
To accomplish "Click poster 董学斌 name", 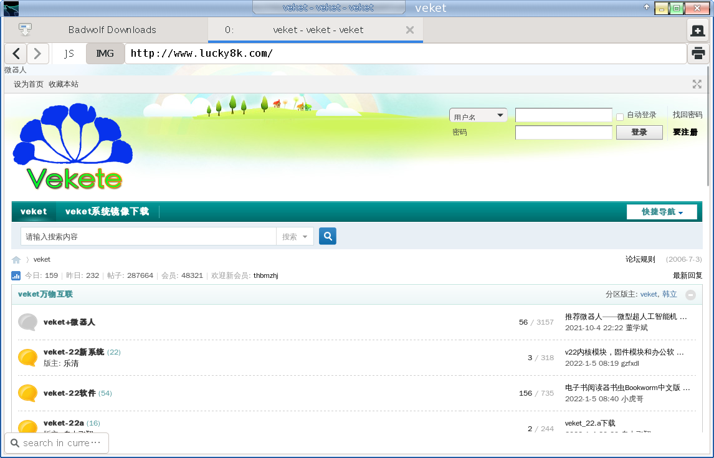I will click(x=637, y=328).
